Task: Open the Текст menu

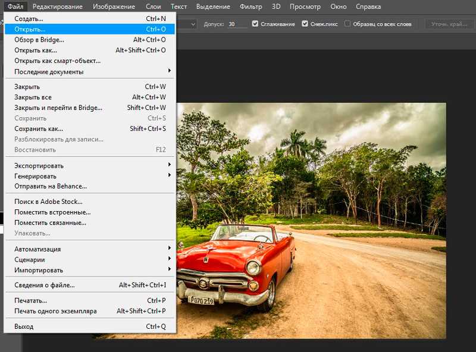Action: (179, 7)
